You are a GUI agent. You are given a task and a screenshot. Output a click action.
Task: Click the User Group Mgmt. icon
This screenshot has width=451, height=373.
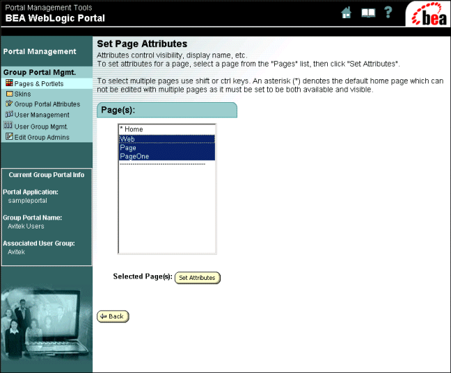[x=8, y=125]
